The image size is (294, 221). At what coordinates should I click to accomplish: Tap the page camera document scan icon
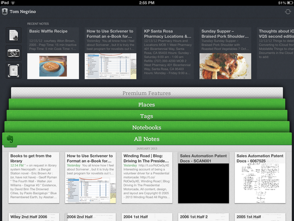pyautogui.click(x=14, y=71)
